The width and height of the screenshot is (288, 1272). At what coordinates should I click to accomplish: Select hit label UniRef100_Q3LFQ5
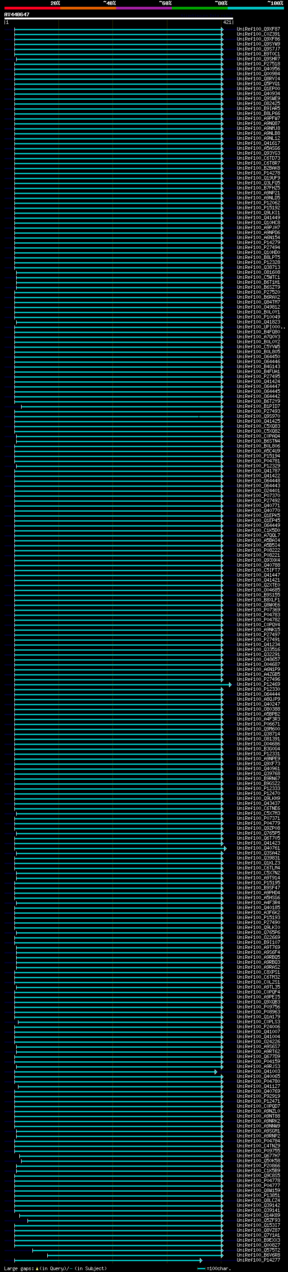coord(258,183)
